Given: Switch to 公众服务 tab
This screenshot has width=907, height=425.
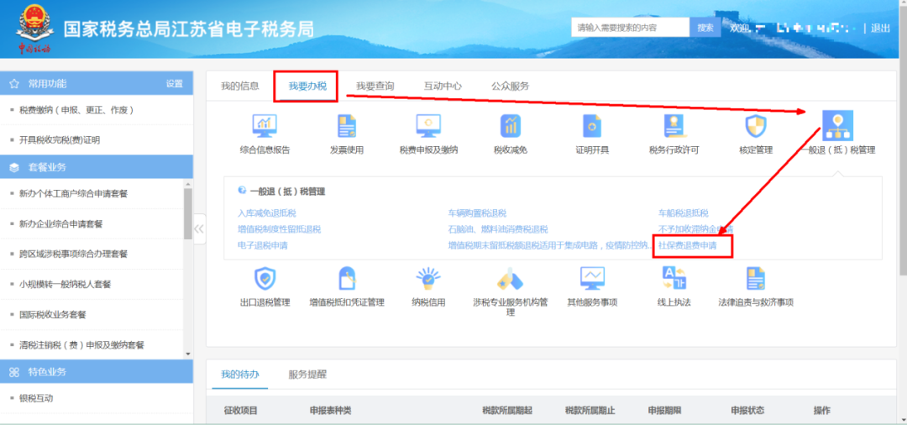Looking at the screenshot, I should [511, 87].
